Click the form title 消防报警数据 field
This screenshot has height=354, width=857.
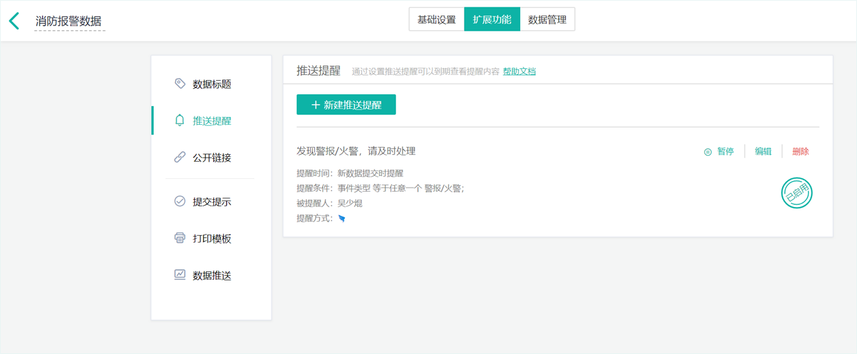point(69,21)
